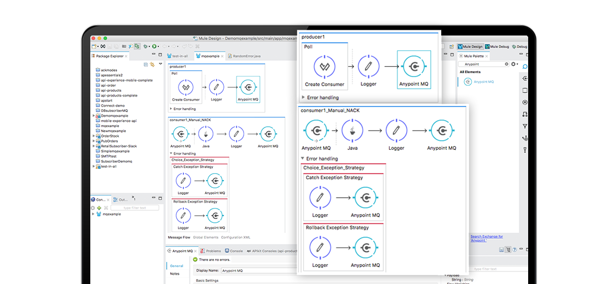Expand the Demomqexample project node
Image resolution: width=613 pixels, height=284 pixels.
(x=94, y=116)
